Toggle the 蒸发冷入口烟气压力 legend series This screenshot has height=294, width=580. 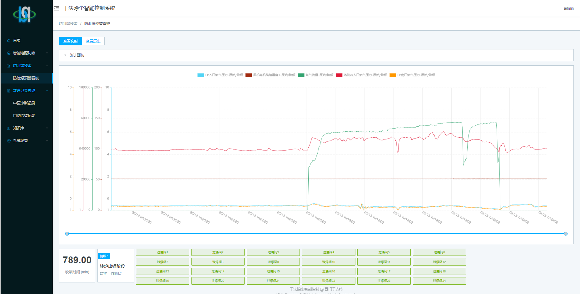coord(361,75)
